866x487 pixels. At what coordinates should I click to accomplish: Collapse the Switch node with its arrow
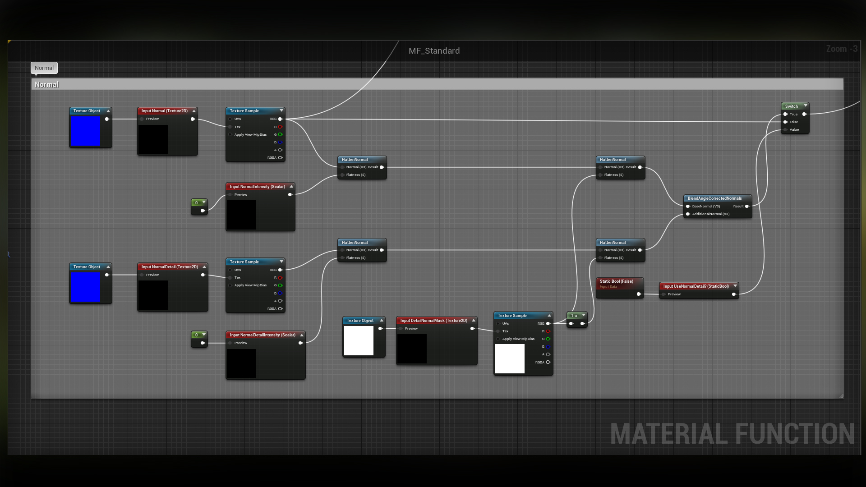point(806,106)
